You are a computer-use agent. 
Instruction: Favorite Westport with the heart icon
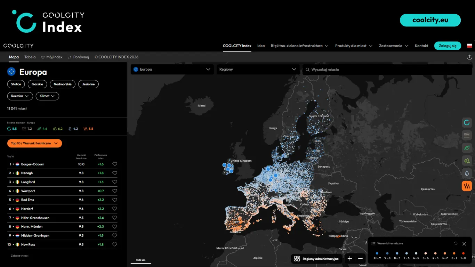(x=114, y=191)
